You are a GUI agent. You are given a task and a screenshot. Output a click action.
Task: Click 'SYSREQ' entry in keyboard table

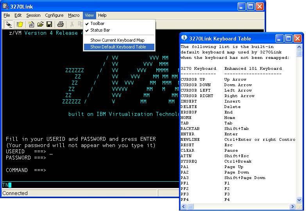pyautogui.click(x=189, y=161)
